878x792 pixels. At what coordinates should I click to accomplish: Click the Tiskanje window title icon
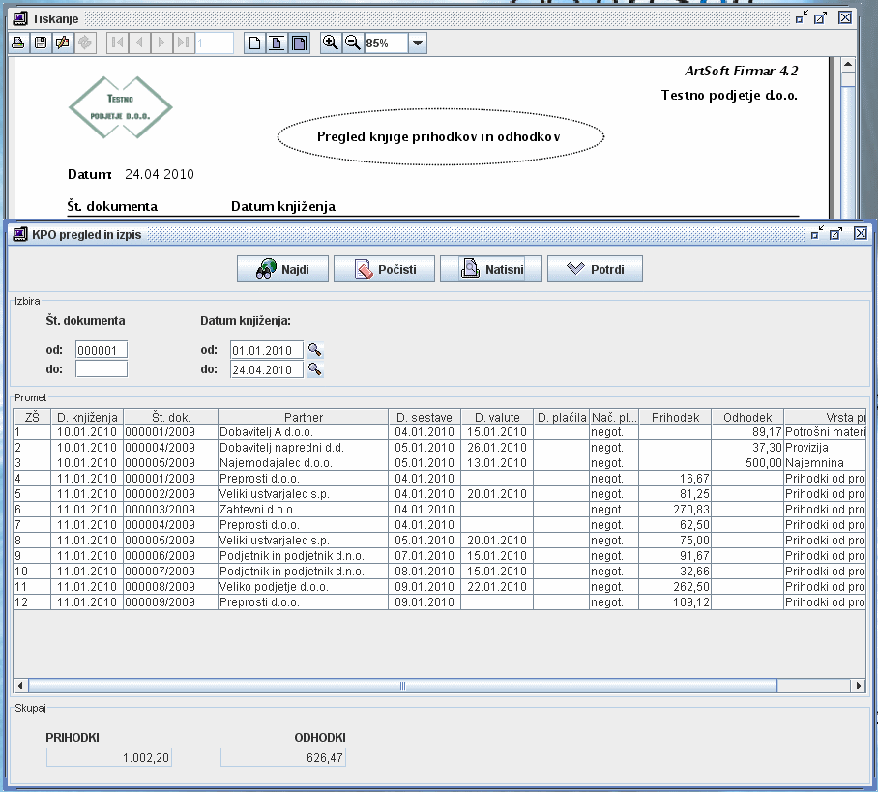[x=20, y=18]
